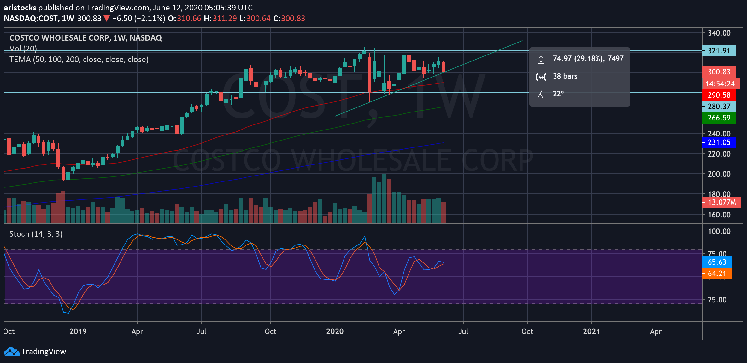Click the red down-triangle price change indicator

107,19
